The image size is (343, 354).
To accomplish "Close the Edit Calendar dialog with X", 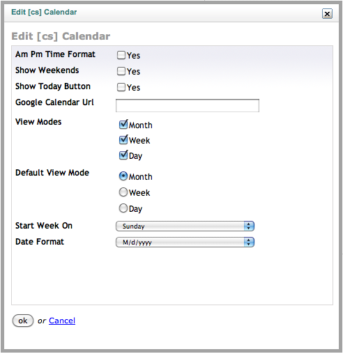I will pos(327,14).
